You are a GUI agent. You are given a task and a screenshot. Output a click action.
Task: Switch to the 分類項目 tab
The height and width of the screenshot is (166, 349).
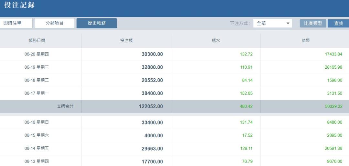click(54, 23)
